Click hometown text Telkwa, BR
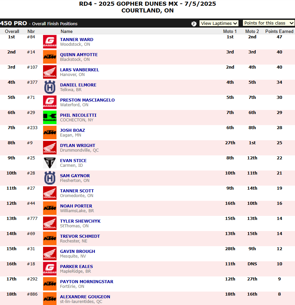The image size is (295, 305). tap(71, 90)
